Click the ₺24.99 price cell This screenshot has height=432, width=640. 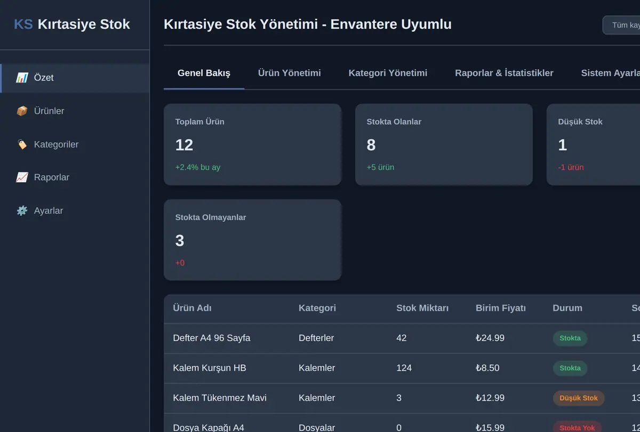(x=490, y=338)
